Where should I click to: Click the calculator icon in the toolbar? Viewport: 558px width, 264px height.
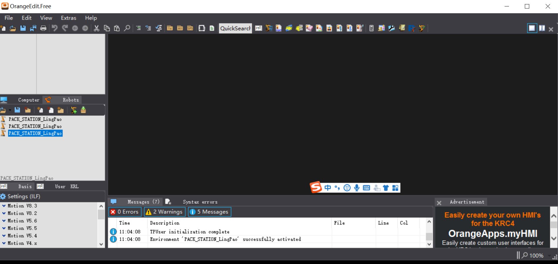[371, 28]
